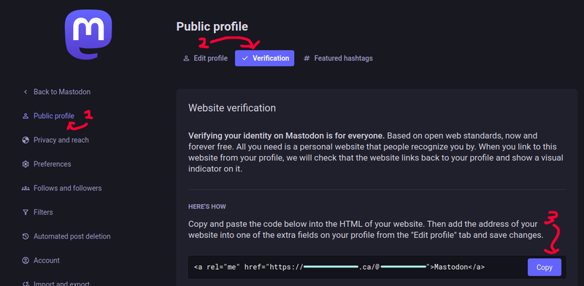Click the person icon on Edit profile tab
Image resolution: width=584 pixels, height=286 pixels.
186,58
